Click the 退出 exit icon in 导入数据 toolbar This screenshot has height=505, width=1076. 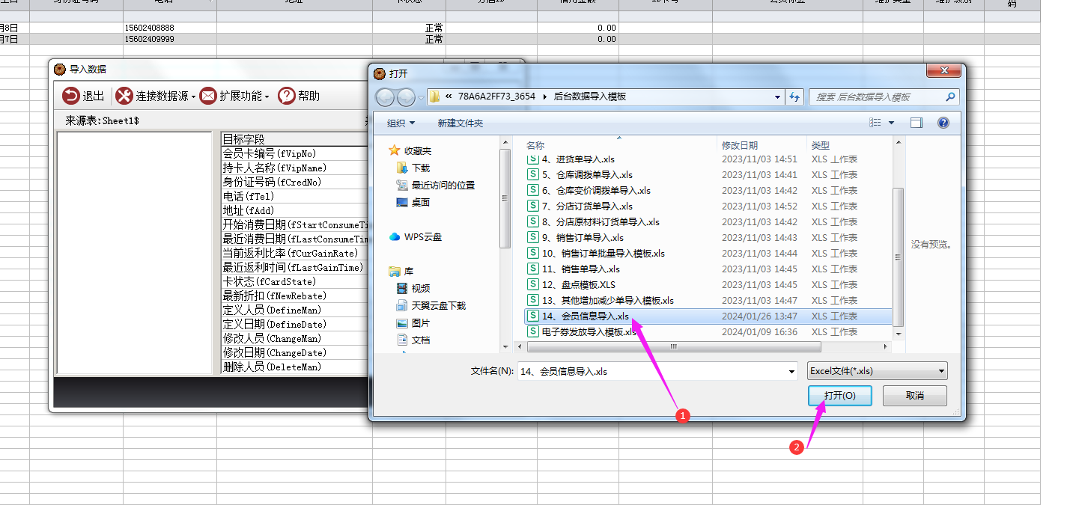[71, 96]
